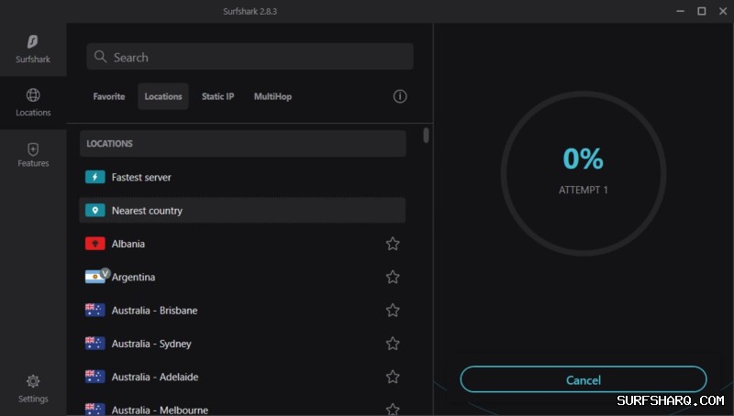Open the MultiHop tab
This screenshot has height=416, width=734.
pos(272,96)
